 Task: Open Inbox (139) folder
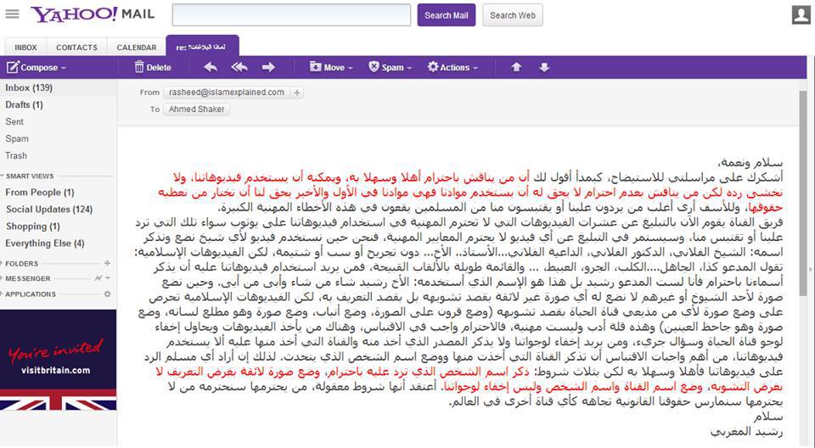coord(59,88)
